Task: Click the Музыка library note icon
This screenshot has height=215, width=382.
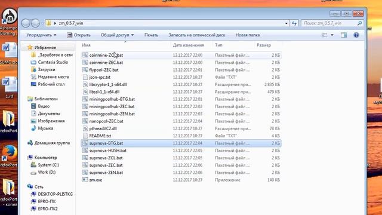Action: [x=33, y=128]
